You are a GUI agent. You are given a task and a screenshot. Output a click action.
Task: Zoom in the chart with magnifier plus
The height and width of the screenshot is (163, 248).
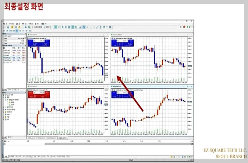click(x=63, y=27)
